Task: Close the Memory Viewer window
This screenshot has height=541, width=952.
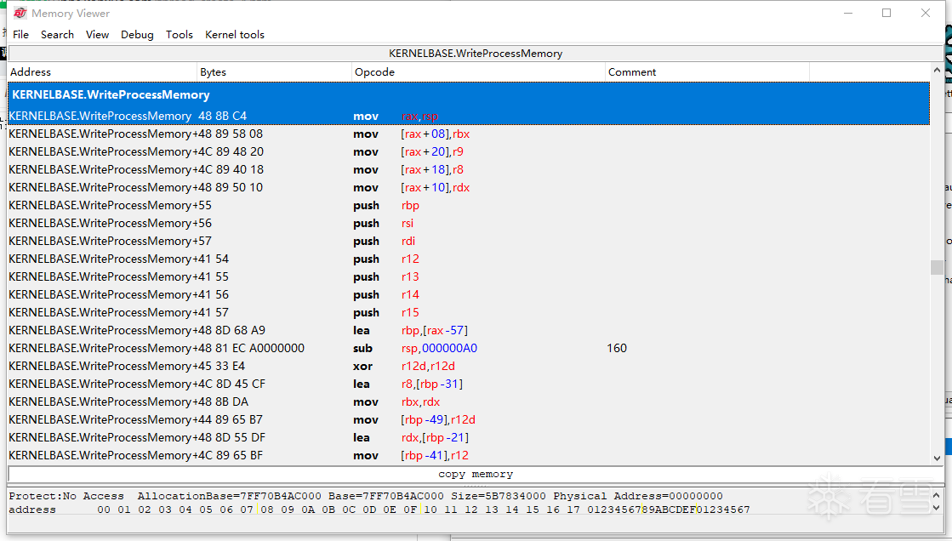Action: click(x=926, y=13)
